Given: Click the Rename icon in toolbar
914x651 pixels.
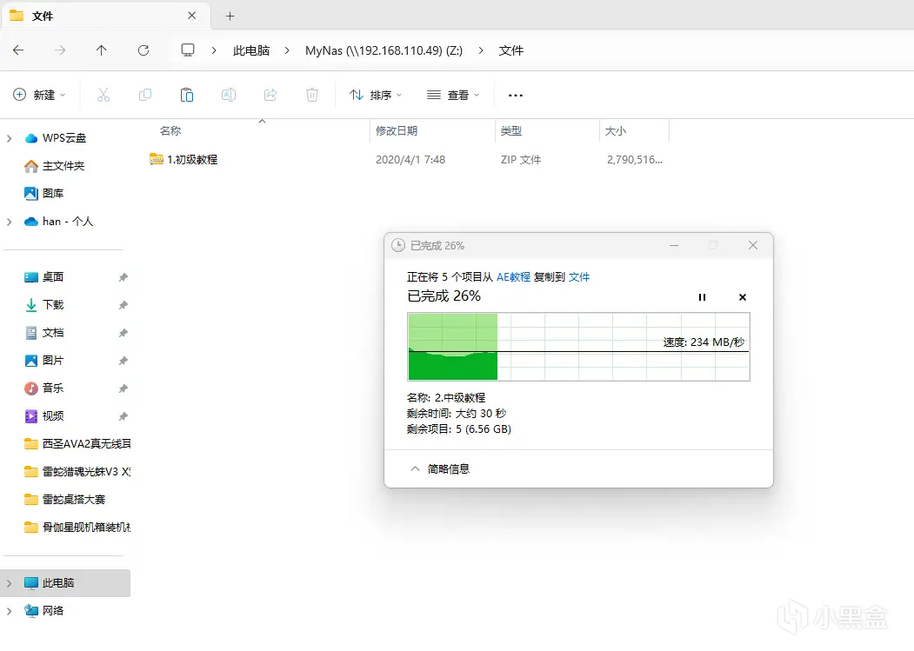Looking at the screenshot, I should 229,95.
